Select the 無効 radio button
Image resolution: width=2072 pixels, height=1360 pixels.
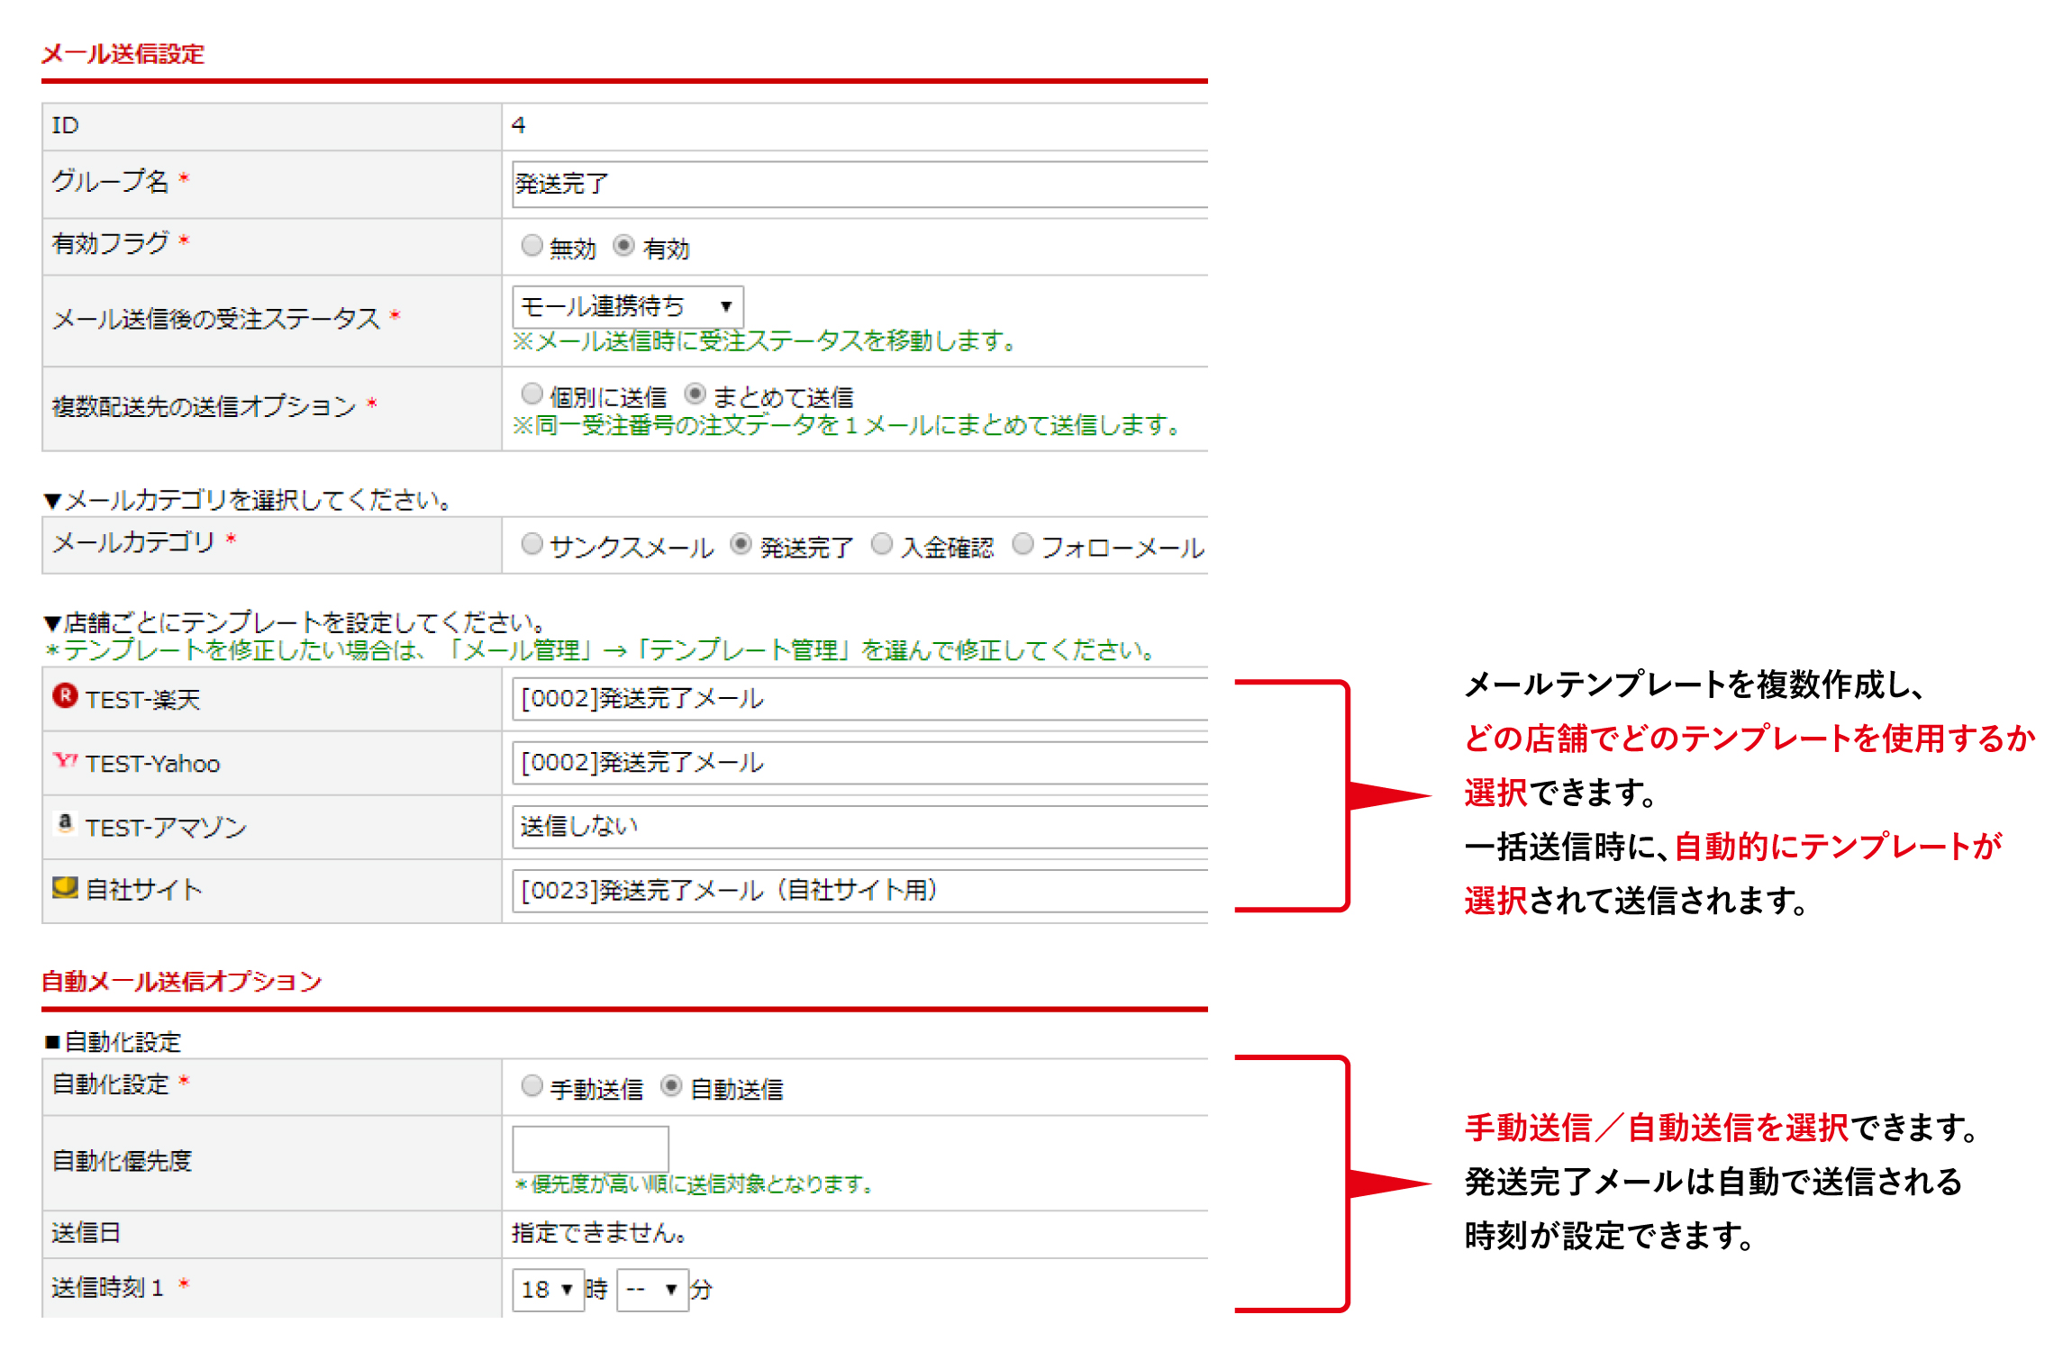(532, 245)
